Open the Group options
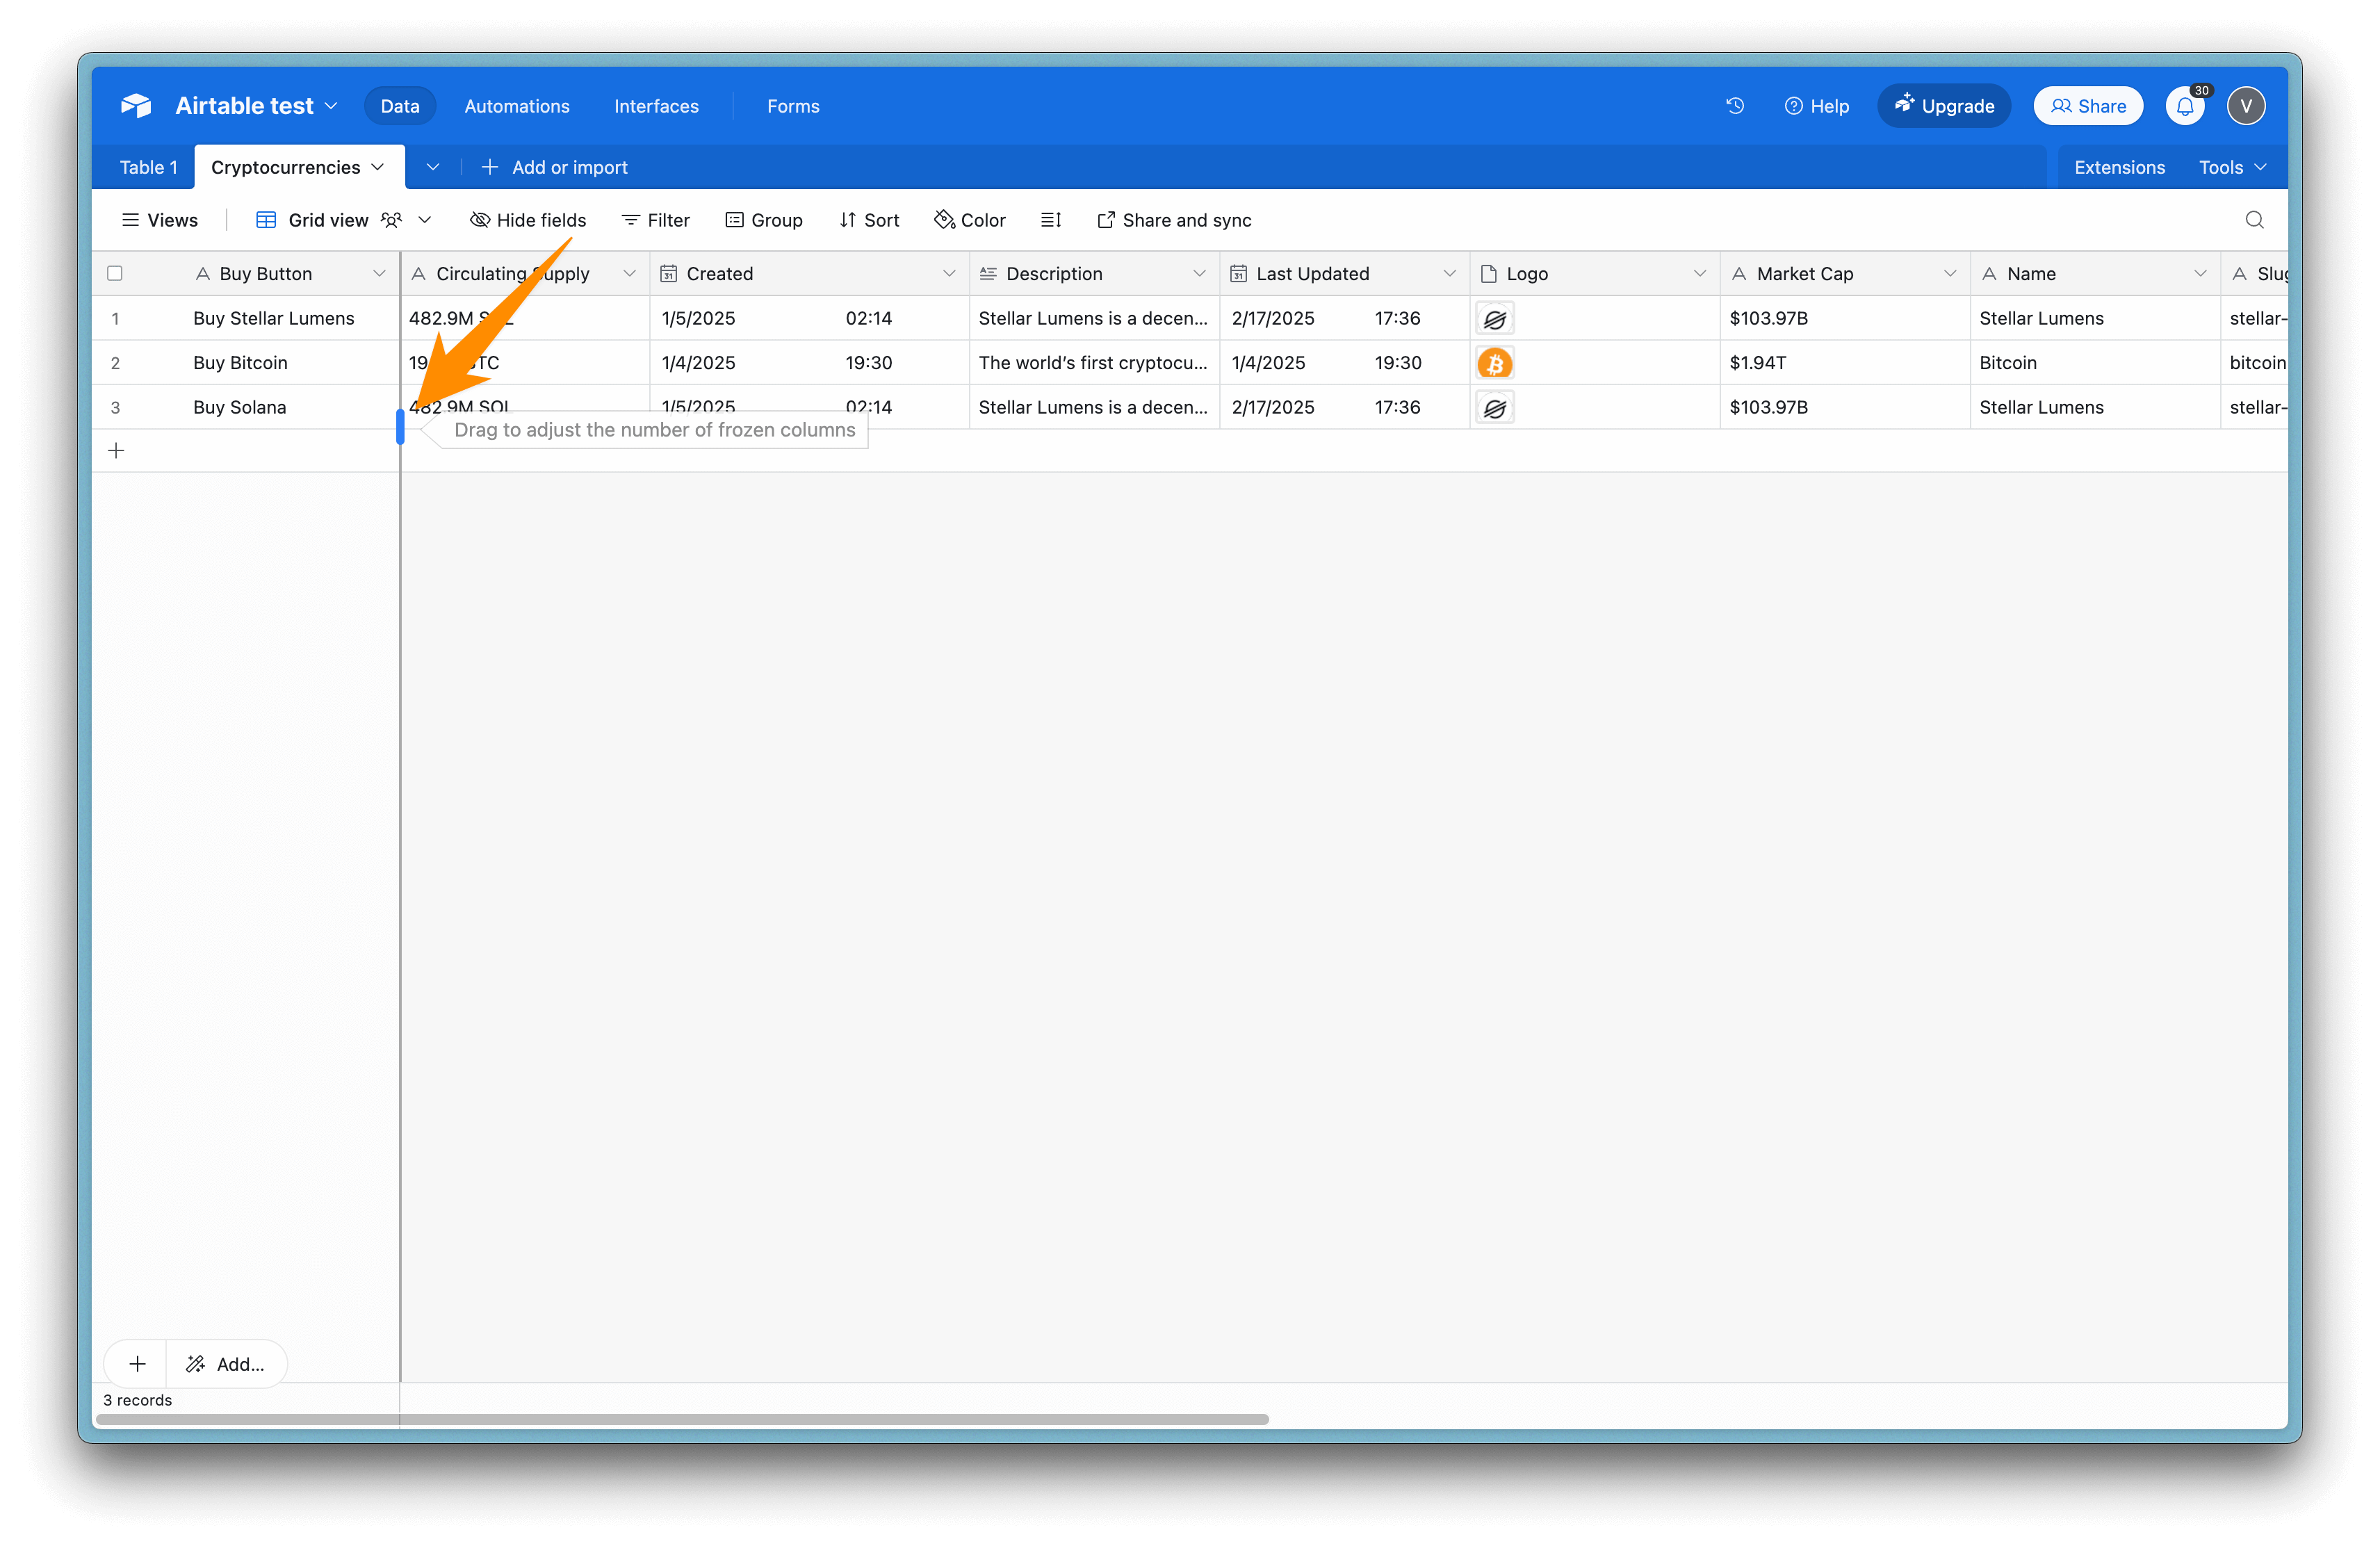This screenshot has width=2380, height=1546. click(764, 220)
